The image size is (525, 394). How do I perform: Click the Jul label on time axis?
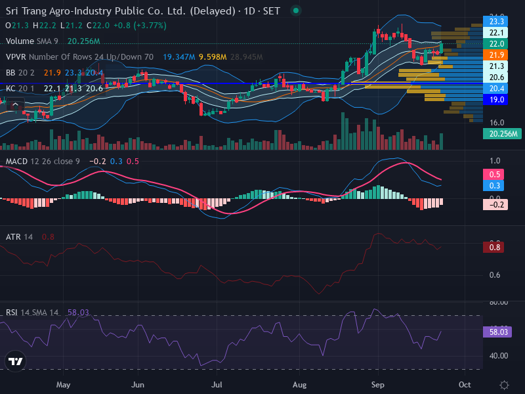tap(217, 385)
